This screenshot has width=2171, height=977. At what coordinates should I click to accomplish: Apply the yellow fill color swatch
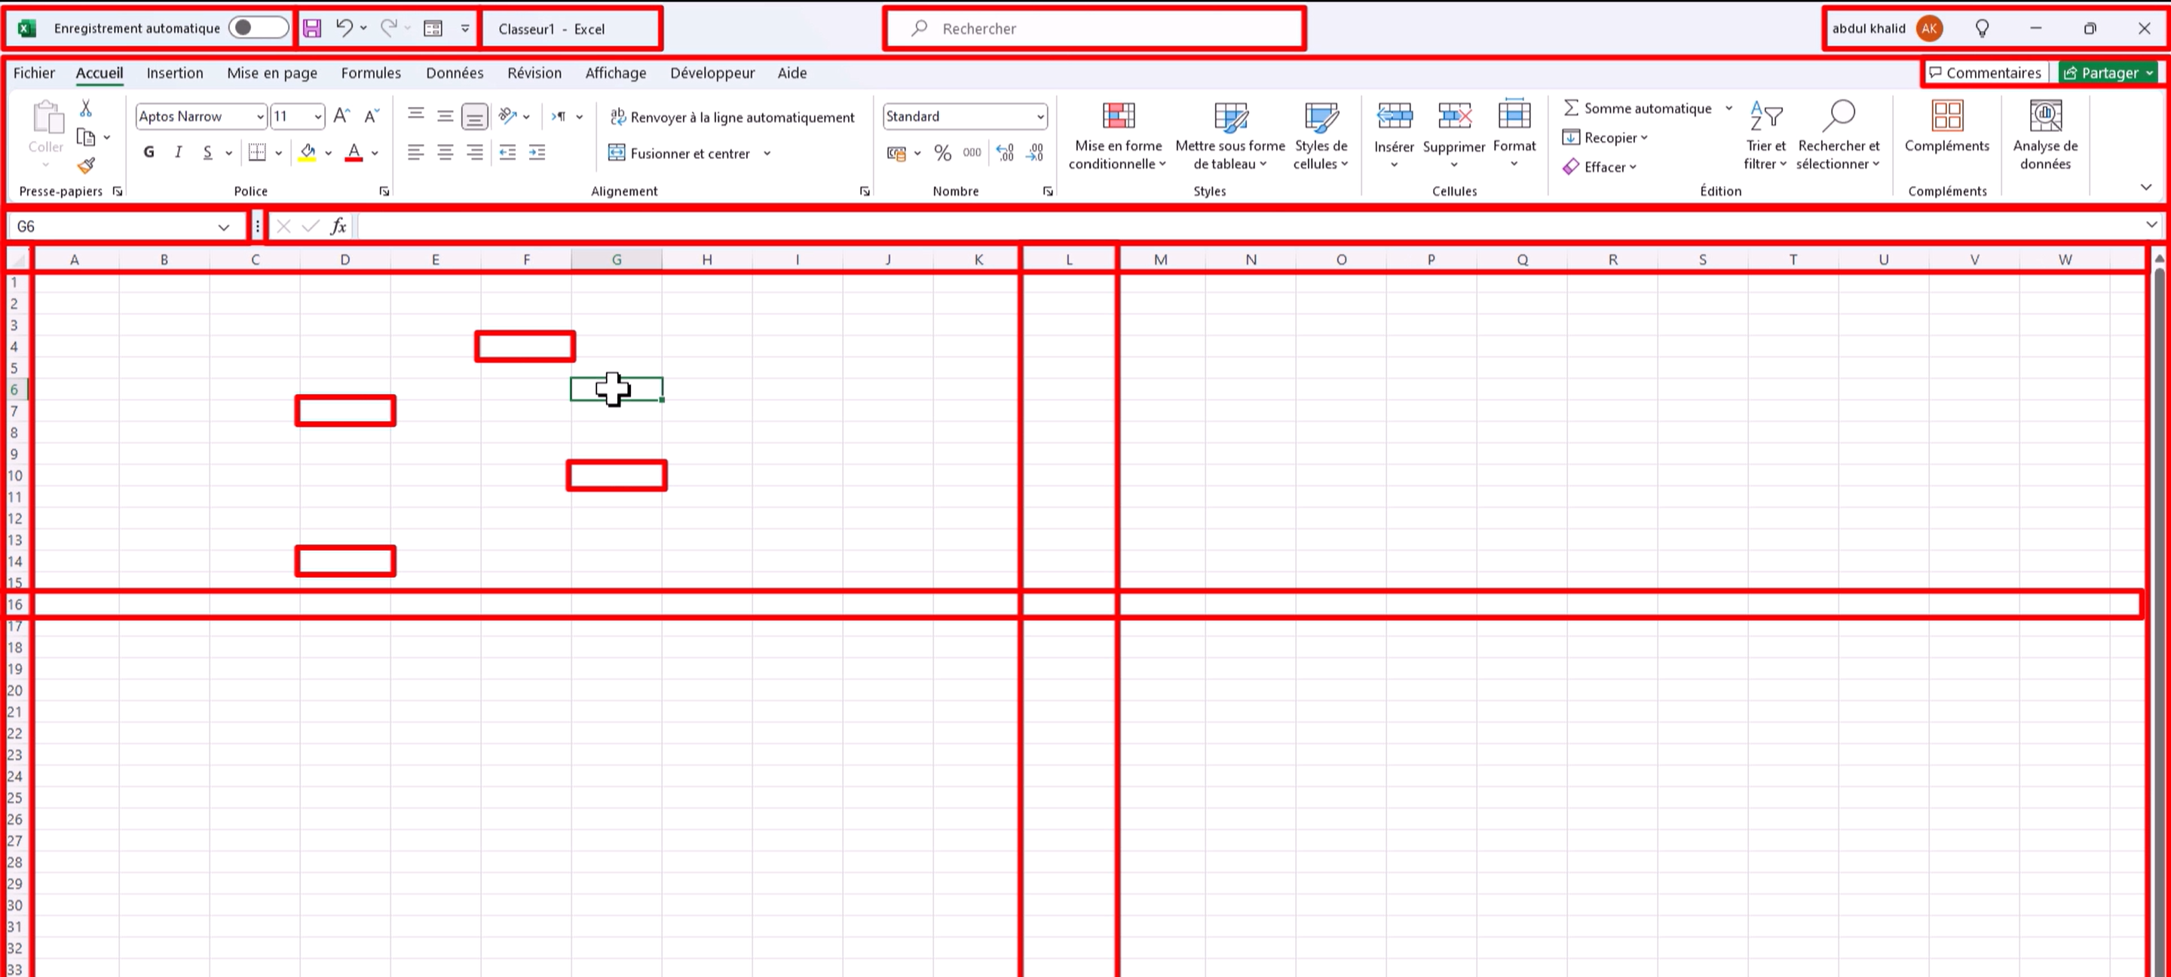308,154
